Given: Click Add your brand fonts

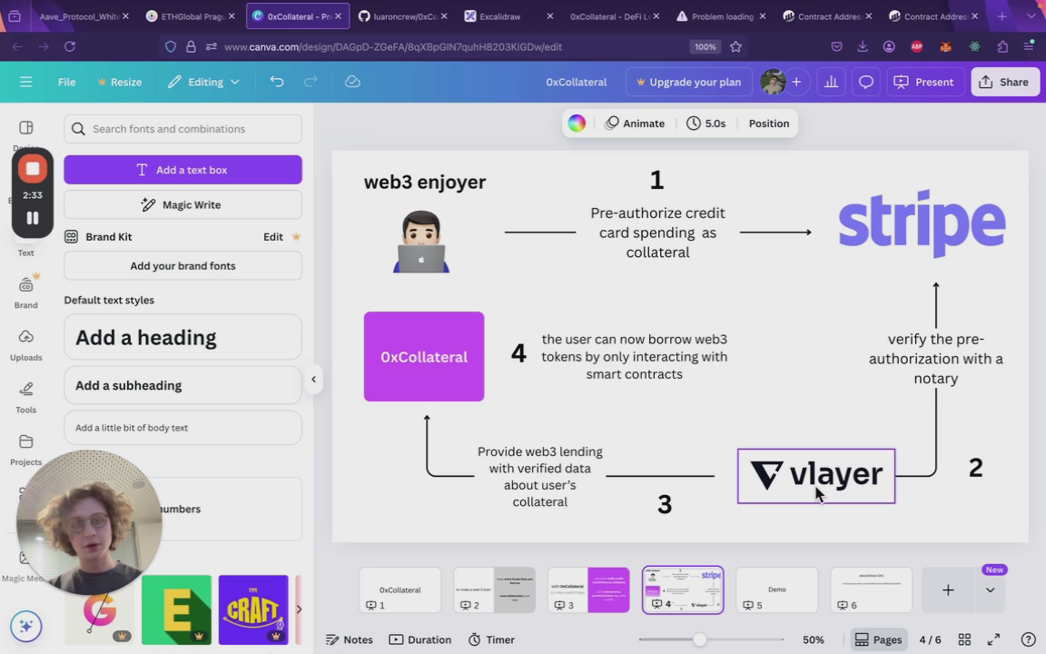Looking at the screenshot, I should pos(183,265).
